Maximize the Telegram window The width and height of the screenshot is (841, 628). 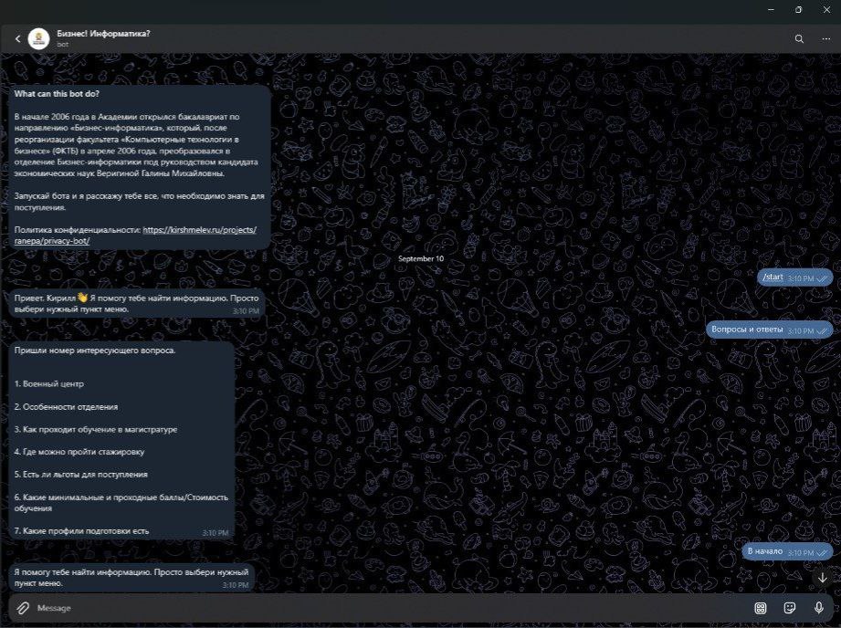[799, 9]
